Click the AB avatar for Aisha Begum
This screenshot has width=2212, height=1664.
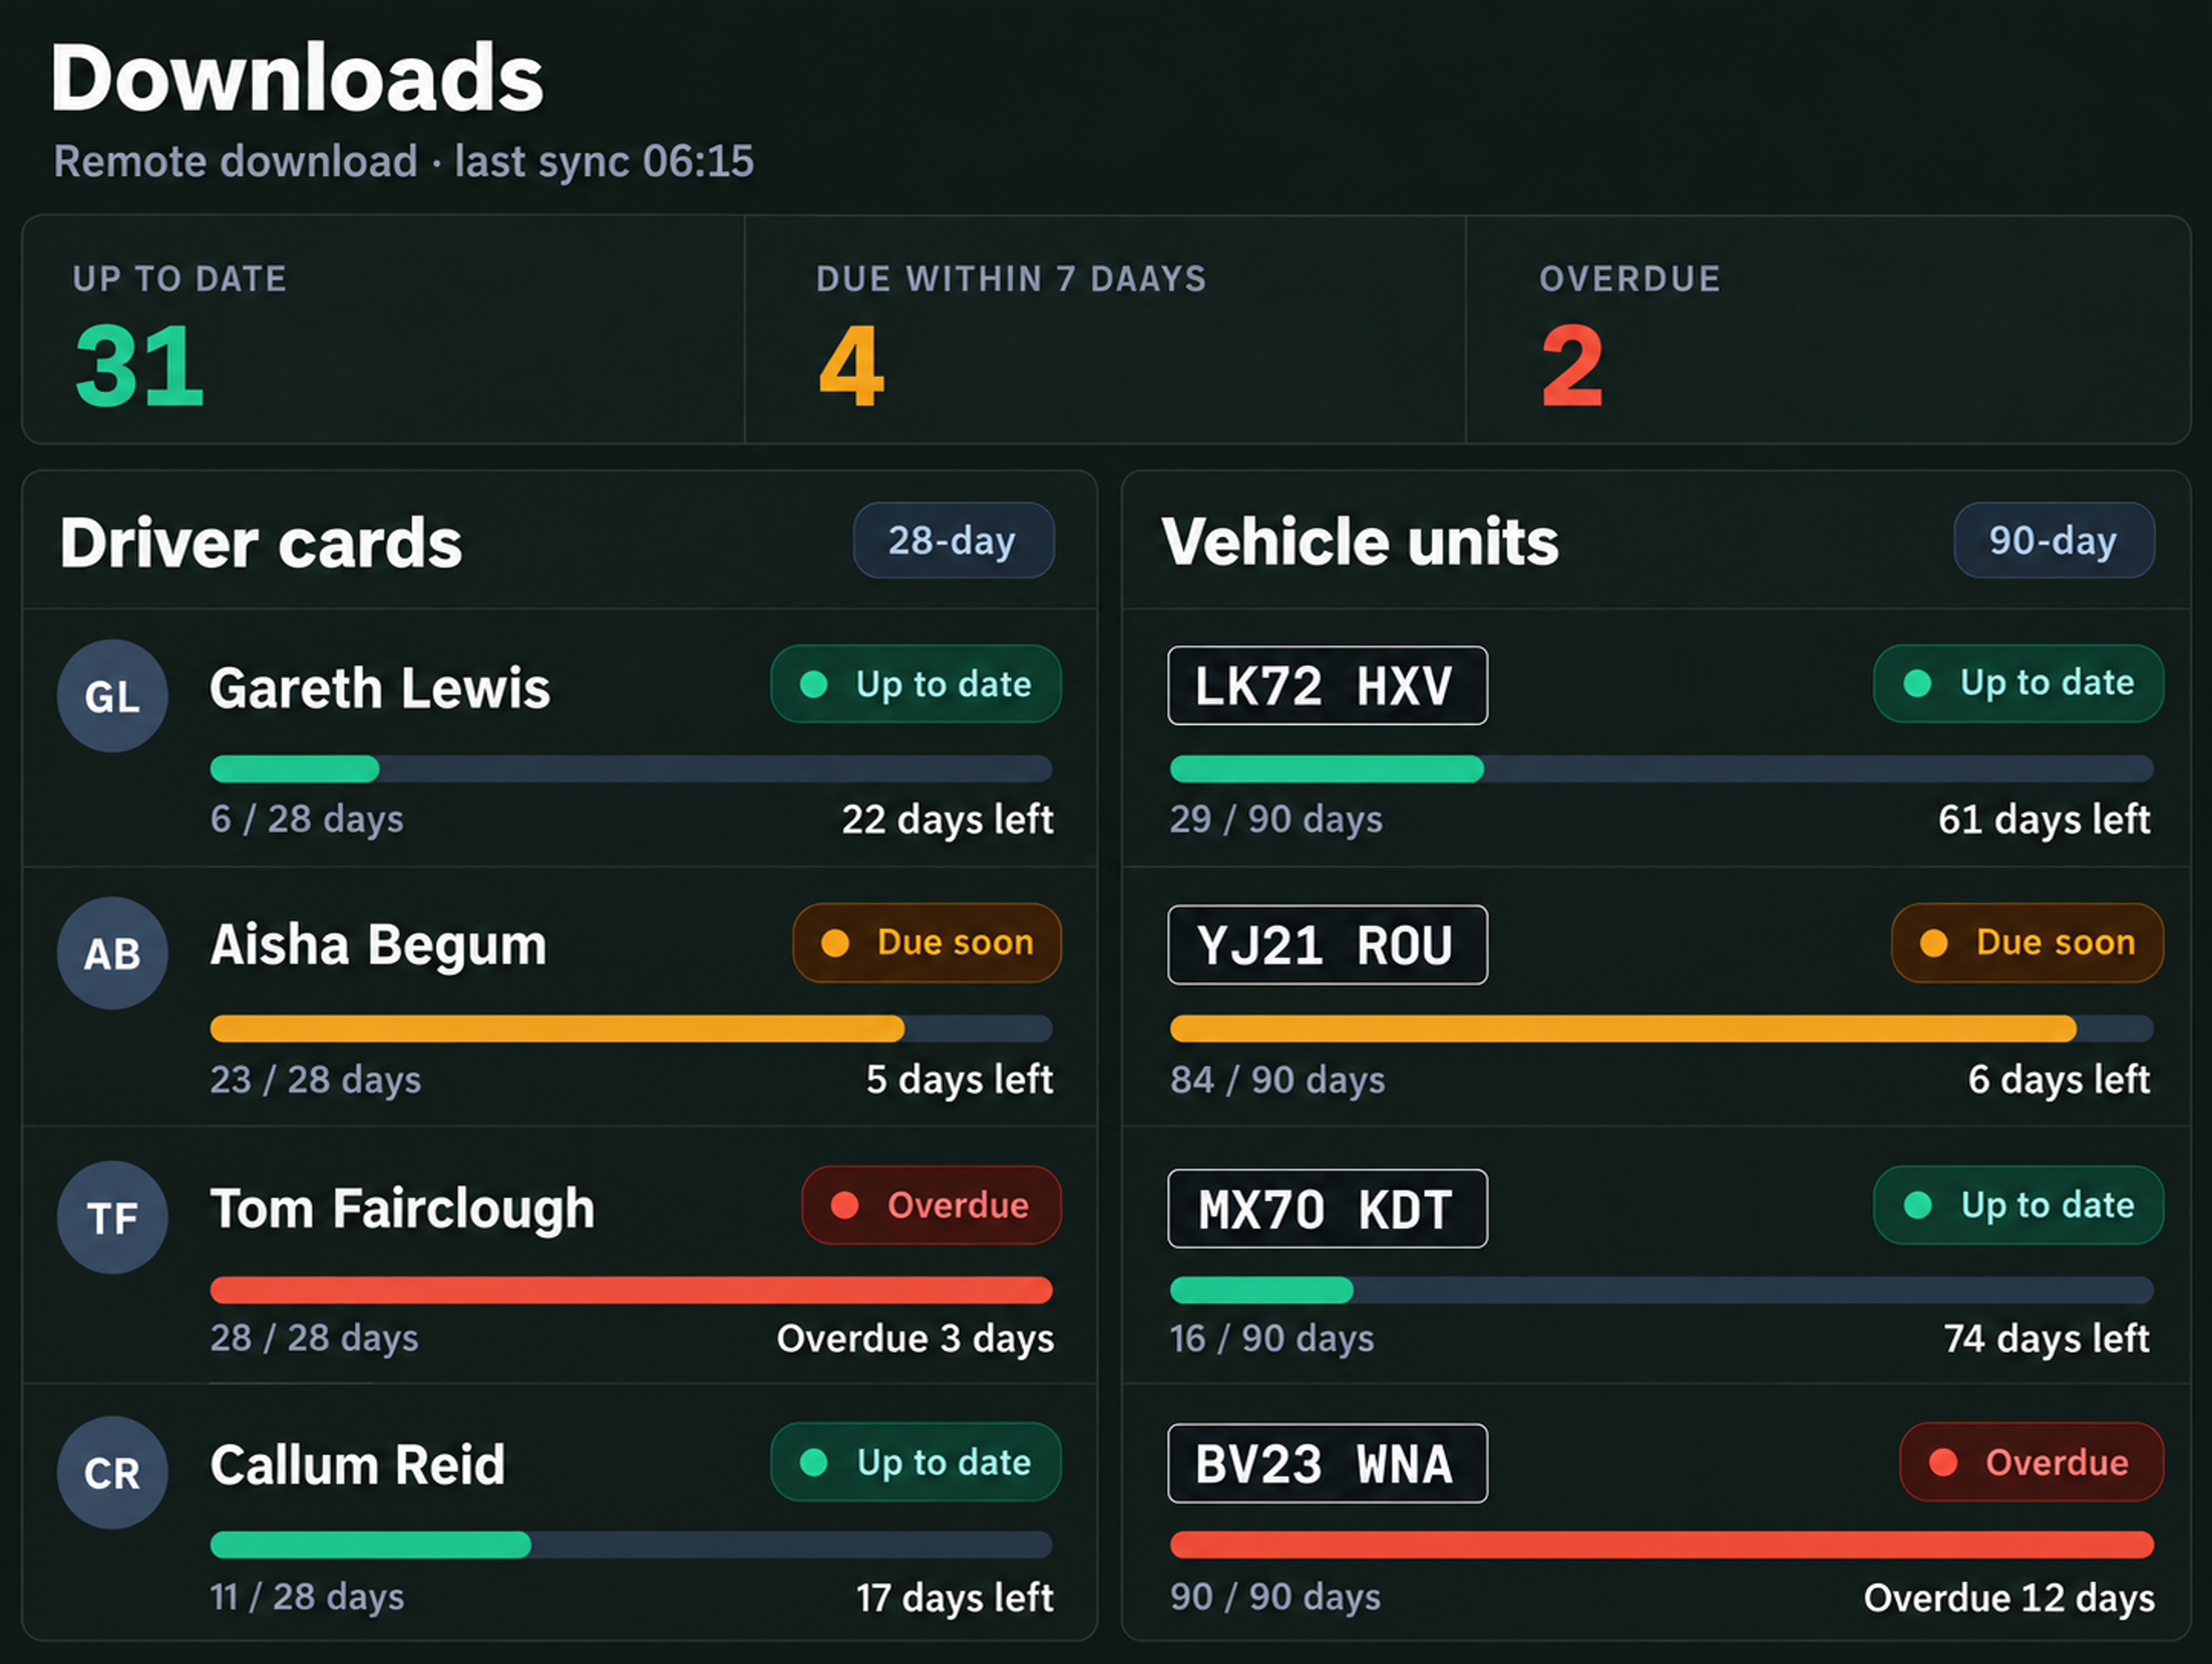[x=112, y=953]
